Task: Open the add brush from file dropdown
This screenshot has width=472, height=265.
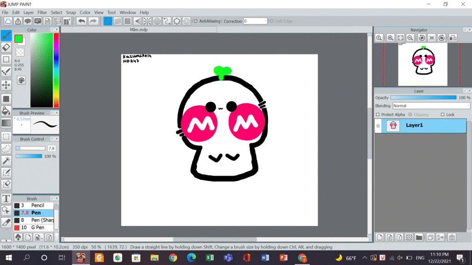Action: 38,237
